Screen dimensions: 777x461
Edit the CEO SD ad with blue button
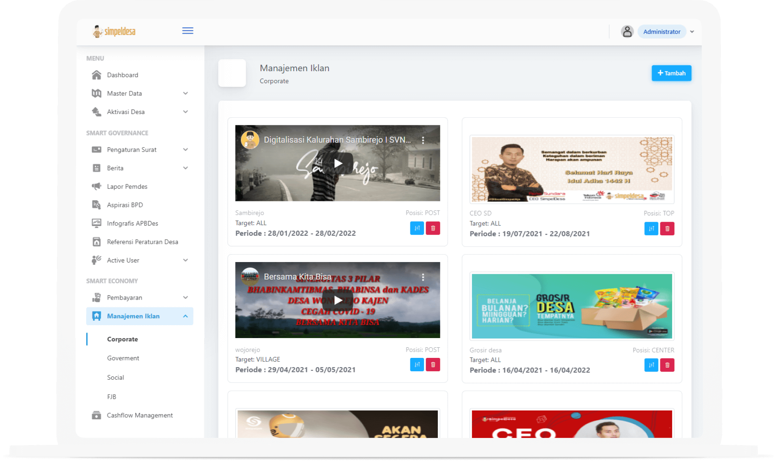tap(651, 228)
